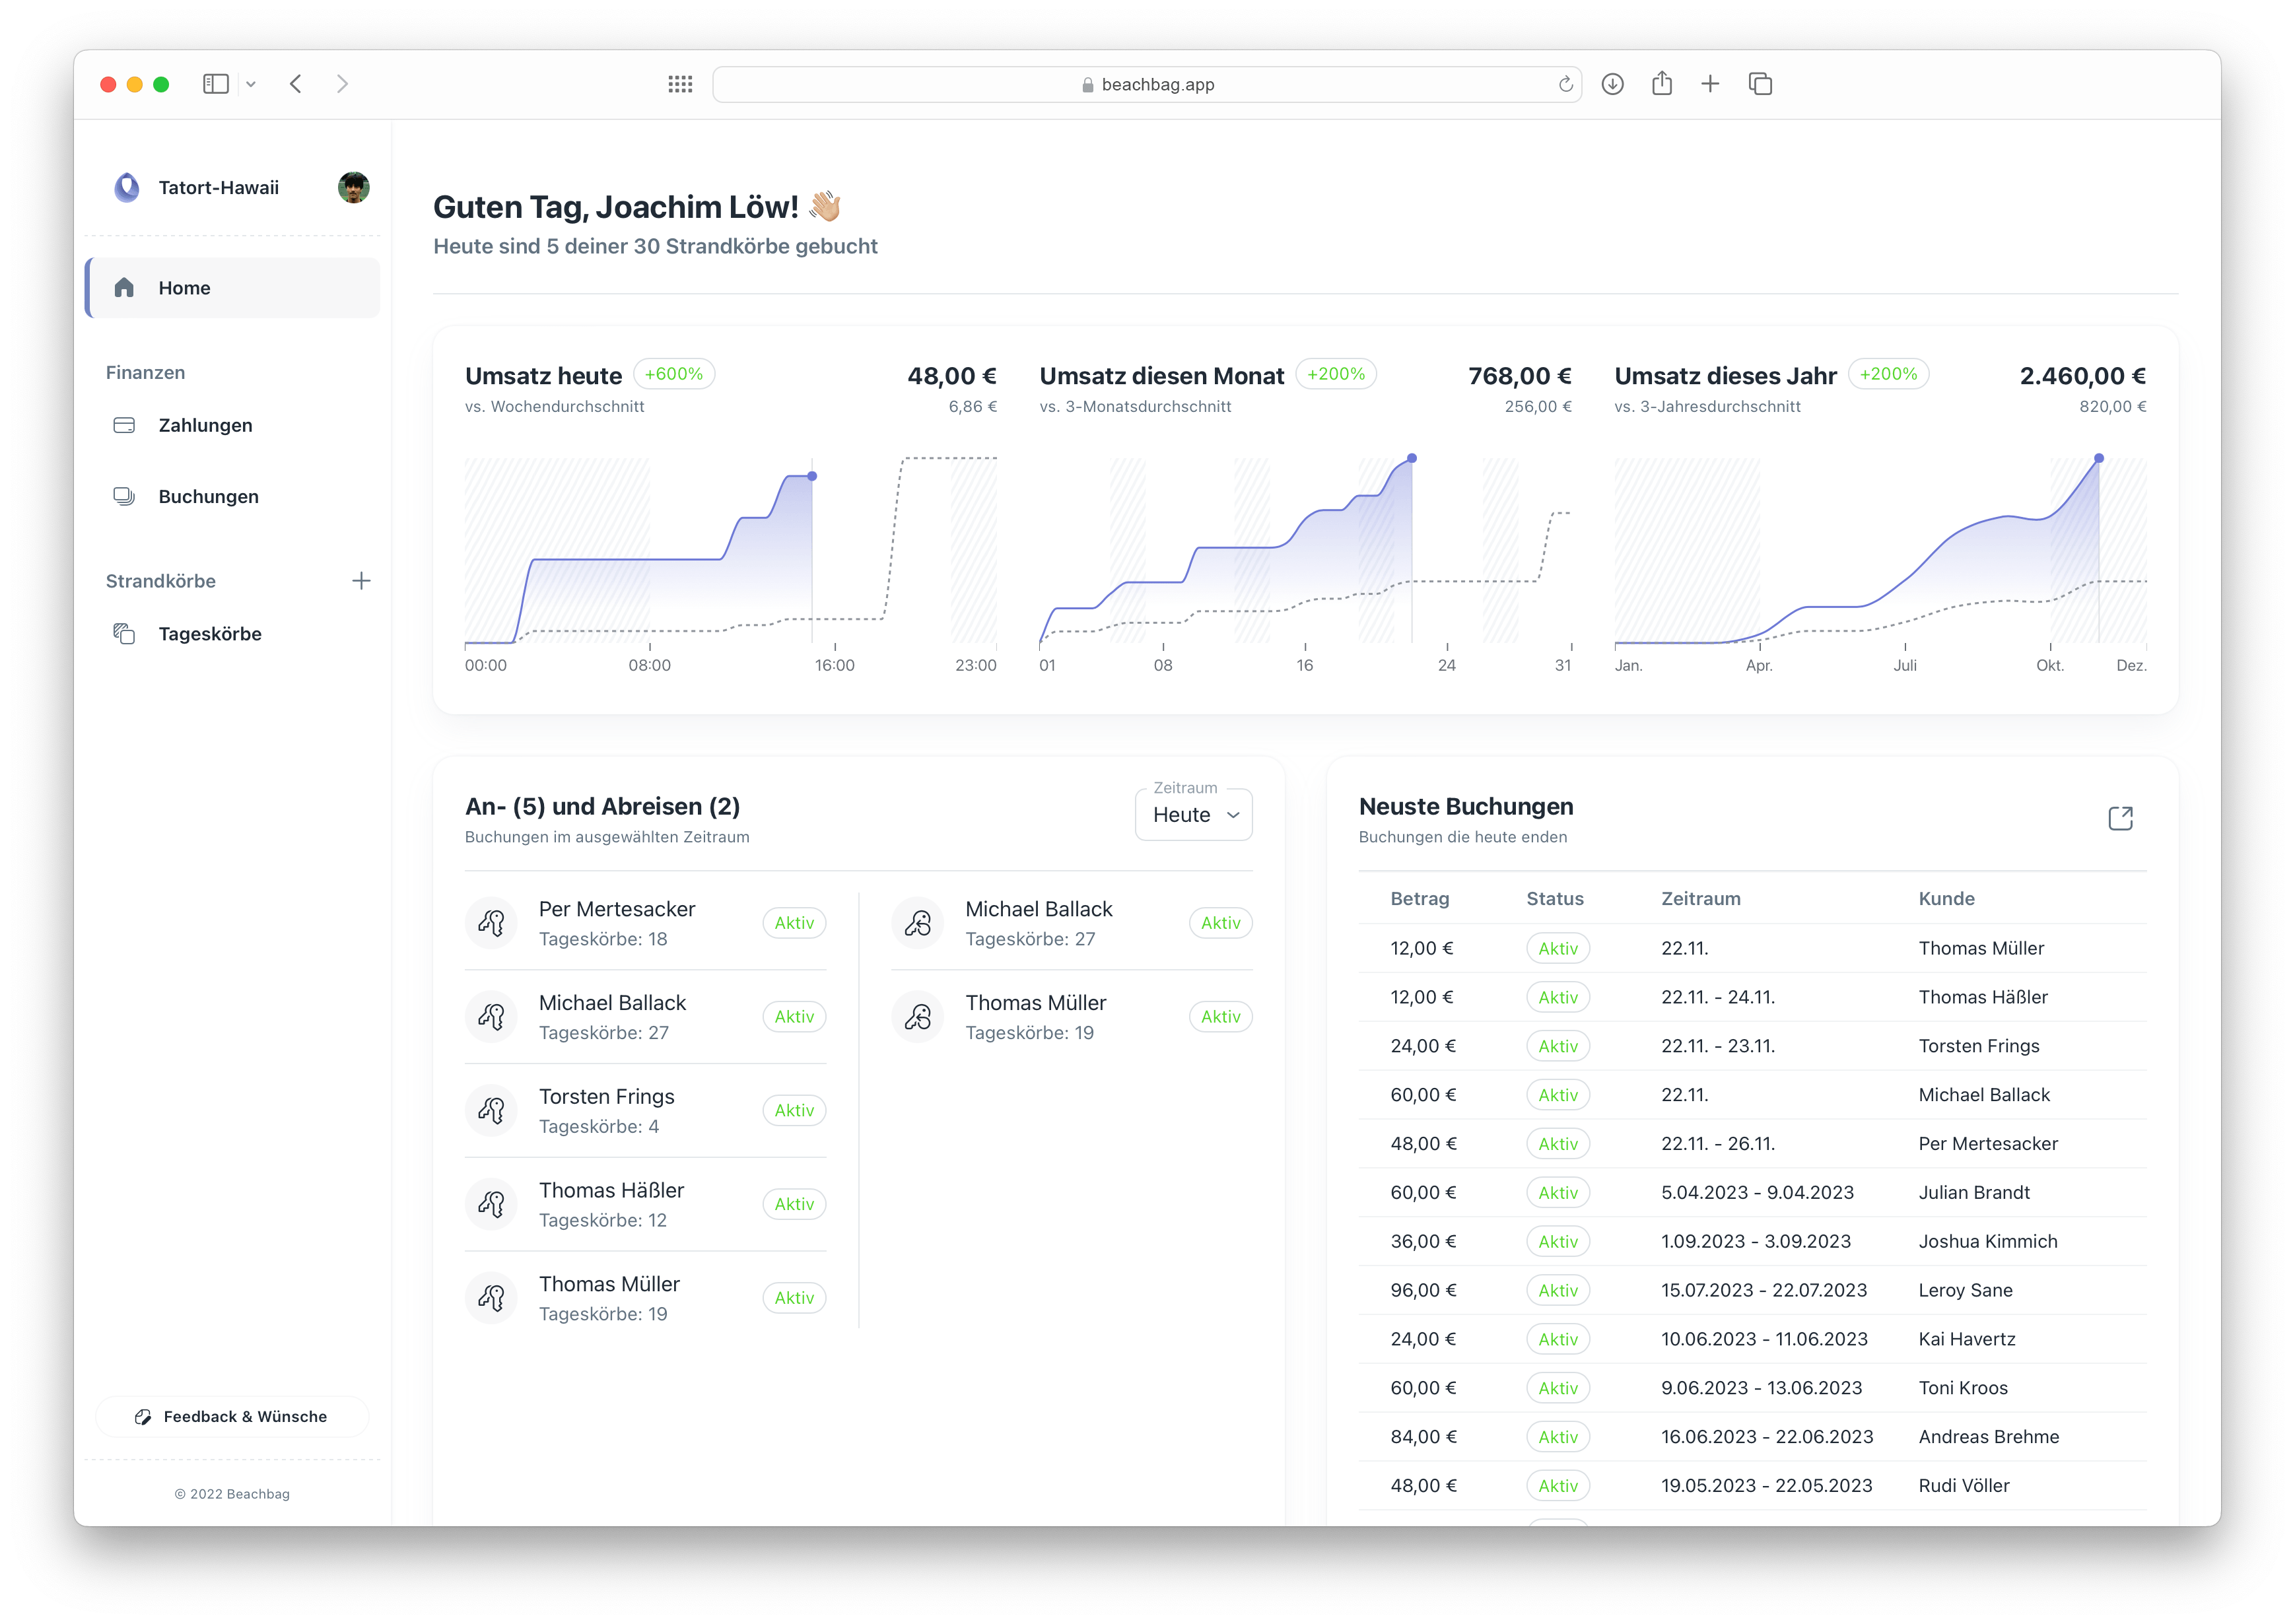Open the Buchungen menu item
2295x1624 pixels.
coord(208,497)
